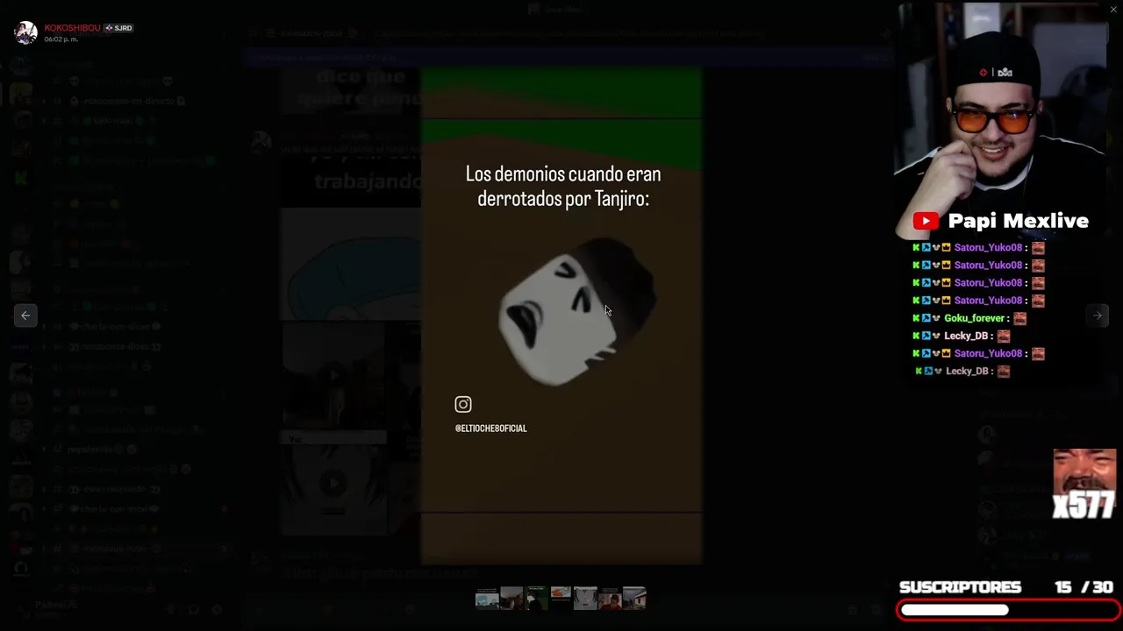This screenshot has width=1123, height=631.
Task: Go to the previous image with left arrow
Action: (25, 315)
